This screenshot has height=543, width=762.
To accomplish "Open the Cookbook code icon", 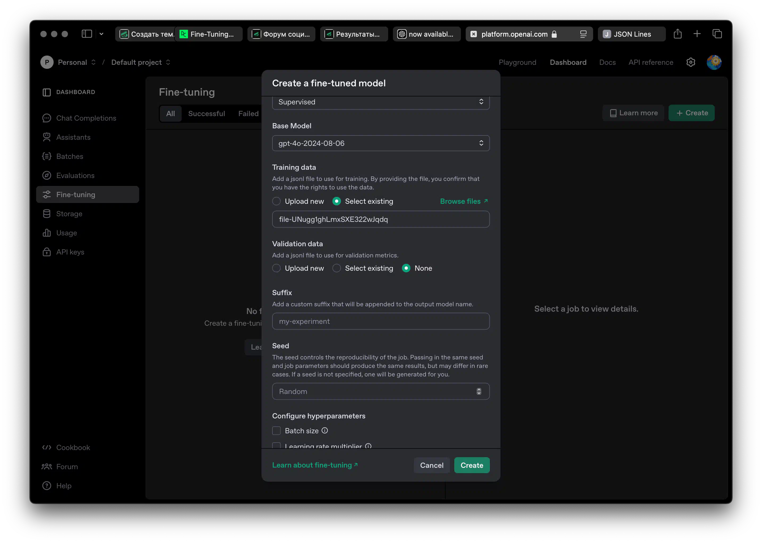I will click(46, 447).
